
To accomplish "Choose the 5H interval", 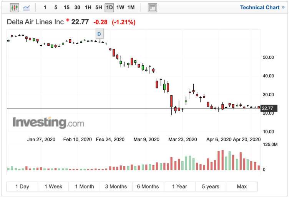I will tap(99, 8).
